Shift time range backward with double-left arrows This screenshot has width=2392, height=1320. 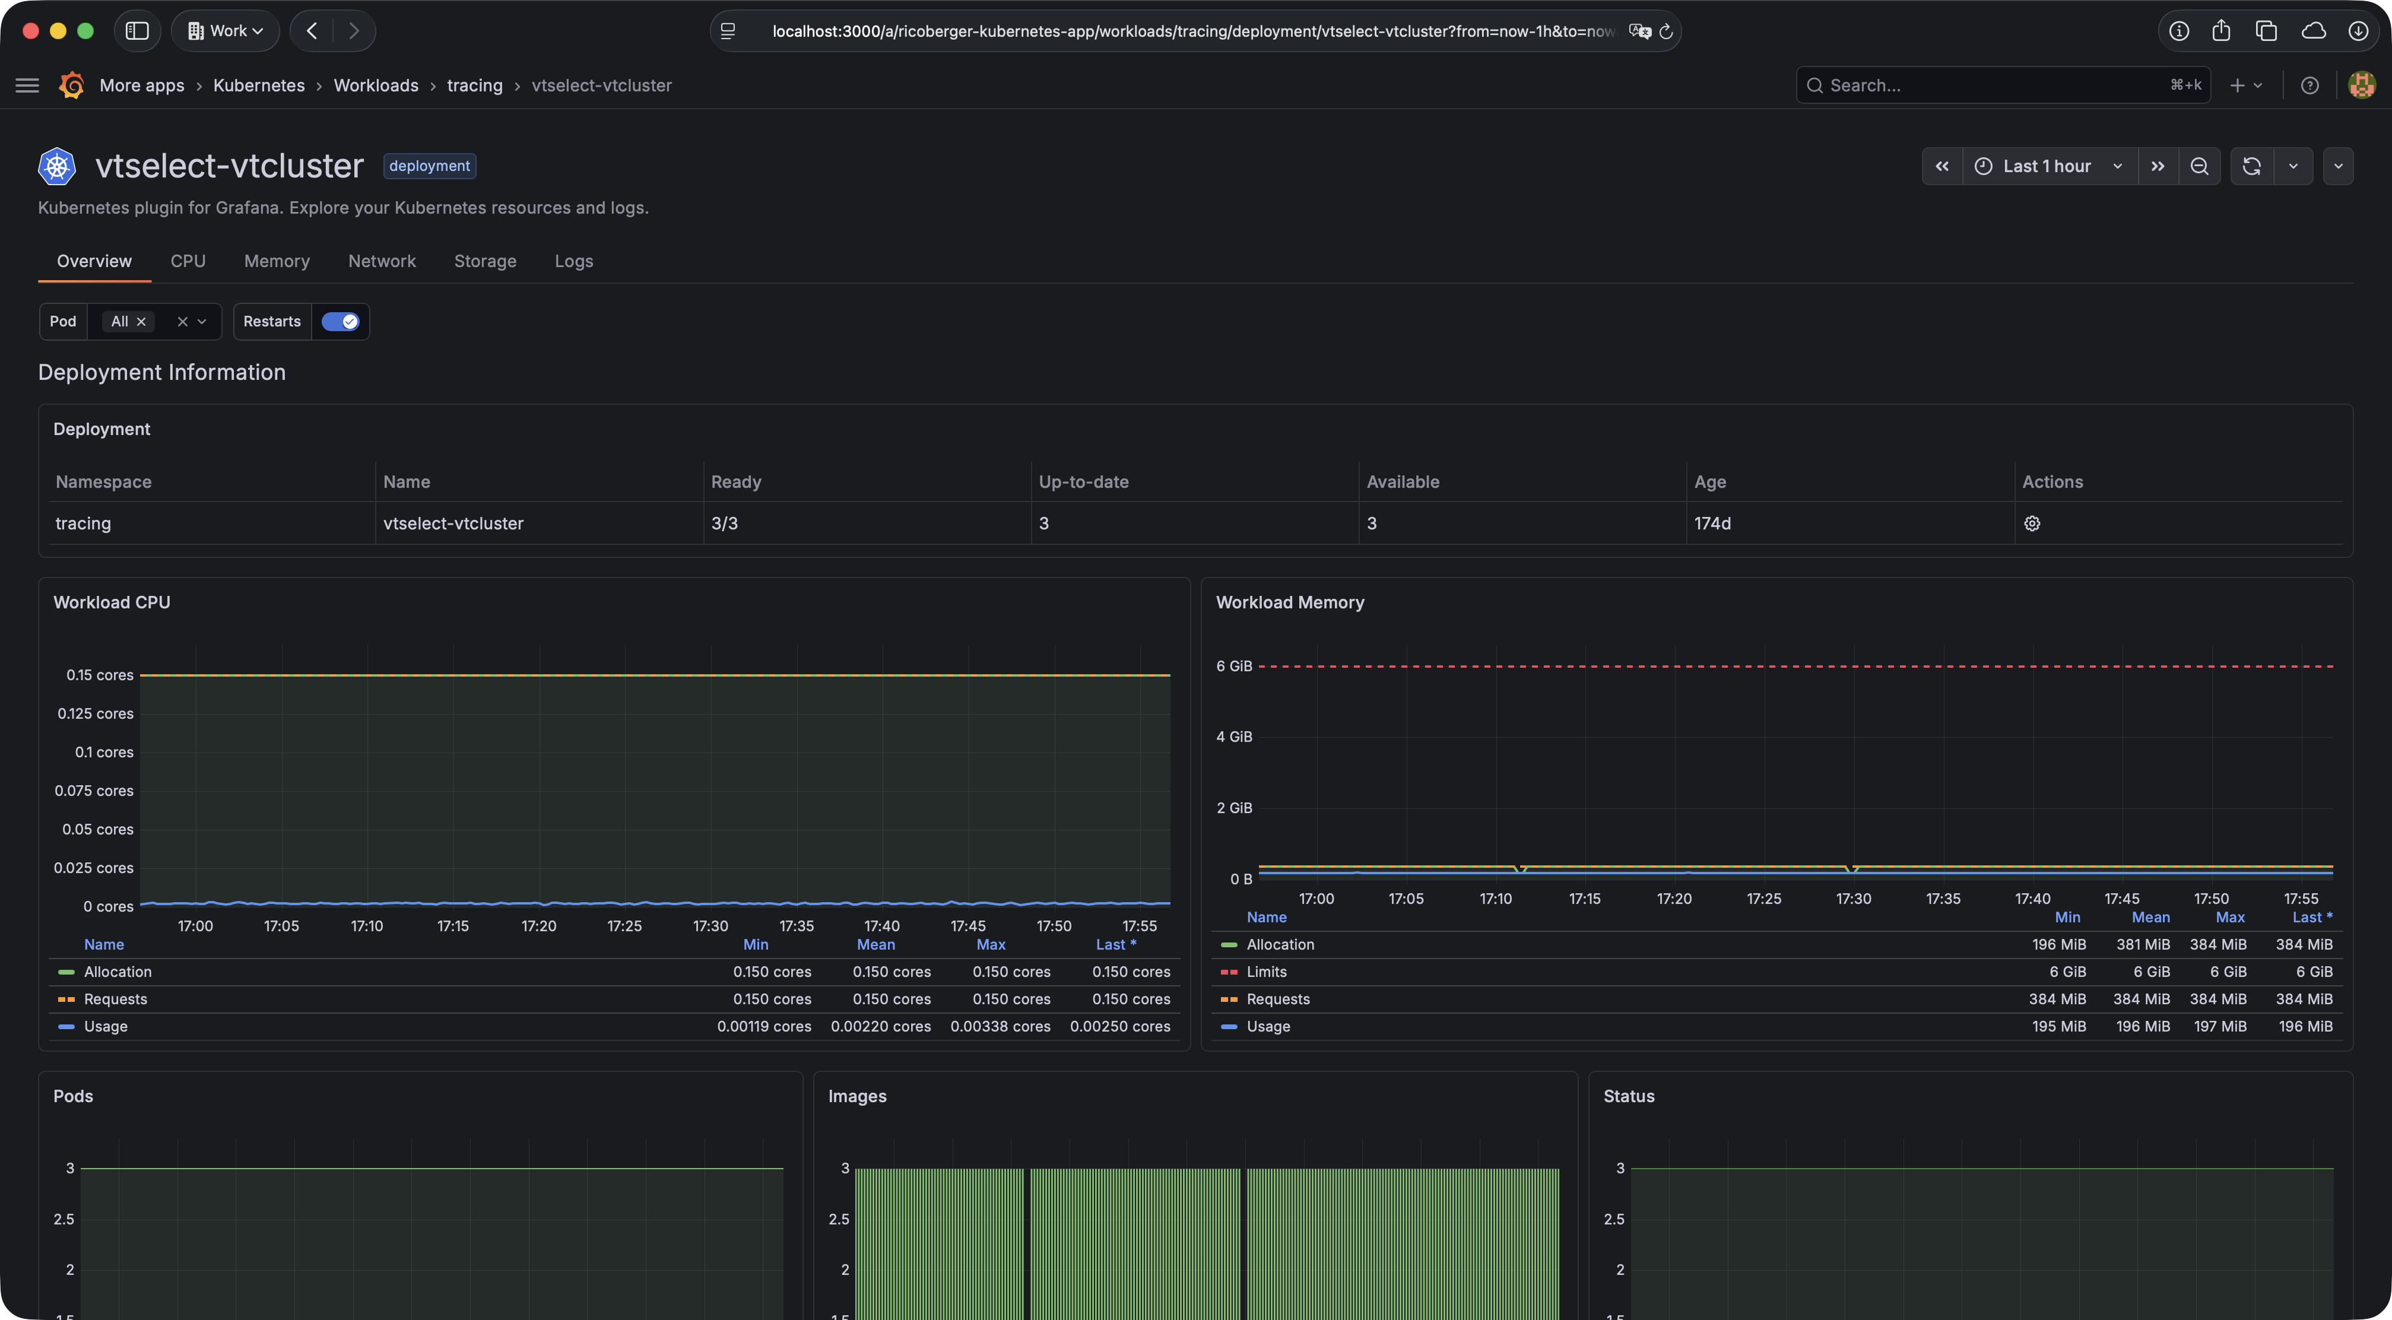(x=1941, y=166)
